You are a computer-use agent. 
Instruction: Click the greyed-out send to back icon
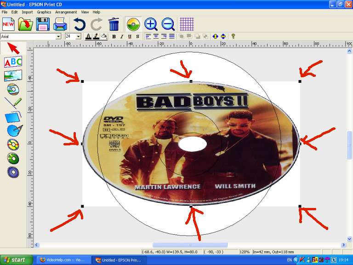(x=189, y=36)
